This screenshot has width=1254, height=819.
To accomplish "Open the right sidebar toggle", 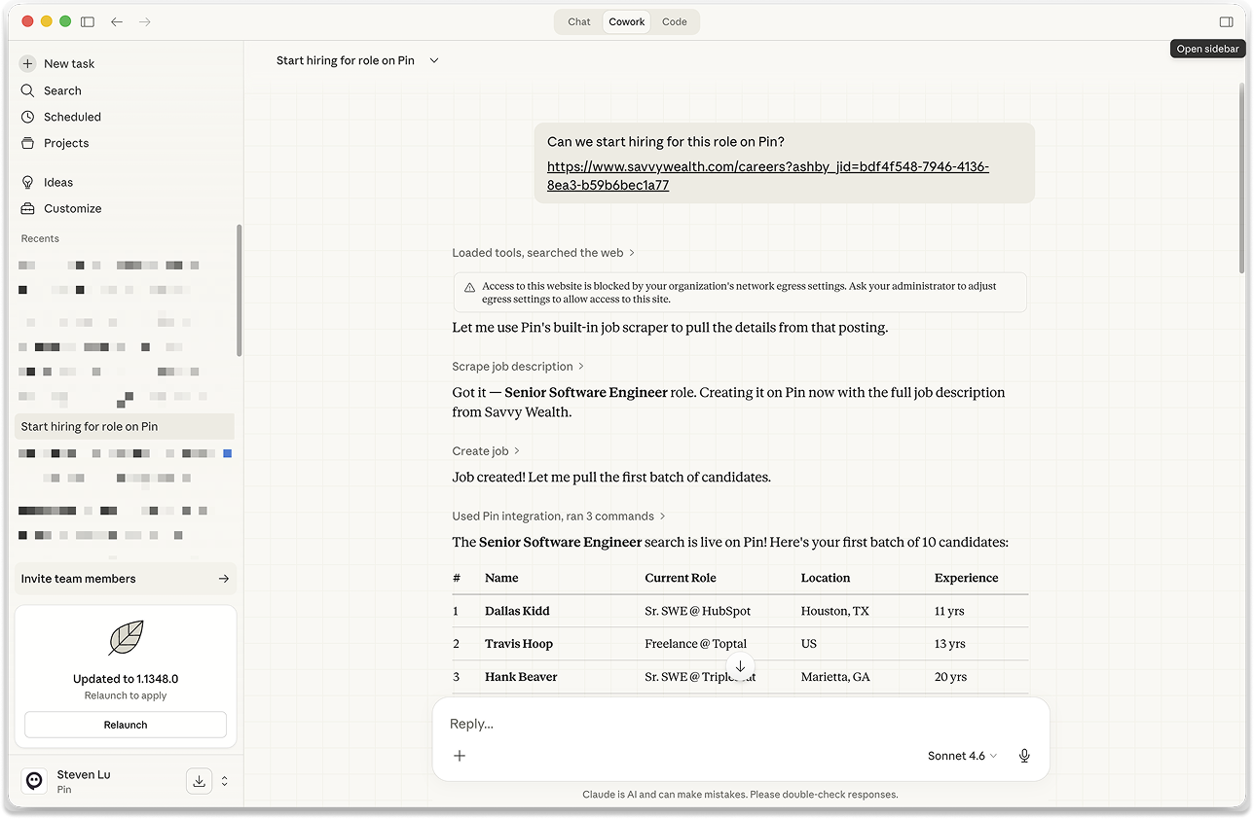I will tap(1225, 21).
